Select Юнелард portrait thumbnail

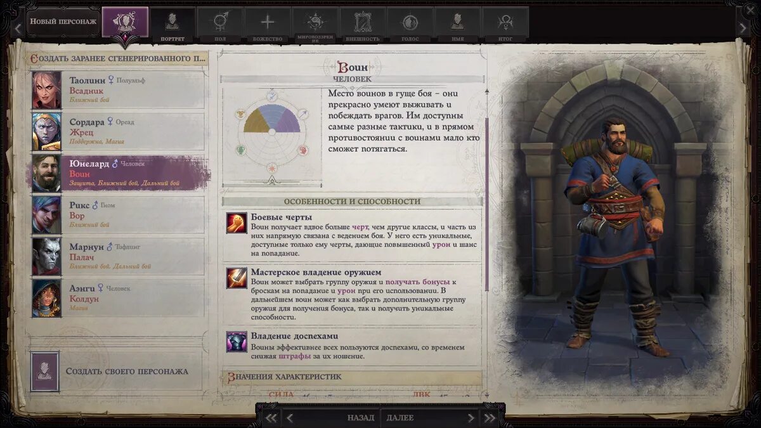[x=47, y=173]
